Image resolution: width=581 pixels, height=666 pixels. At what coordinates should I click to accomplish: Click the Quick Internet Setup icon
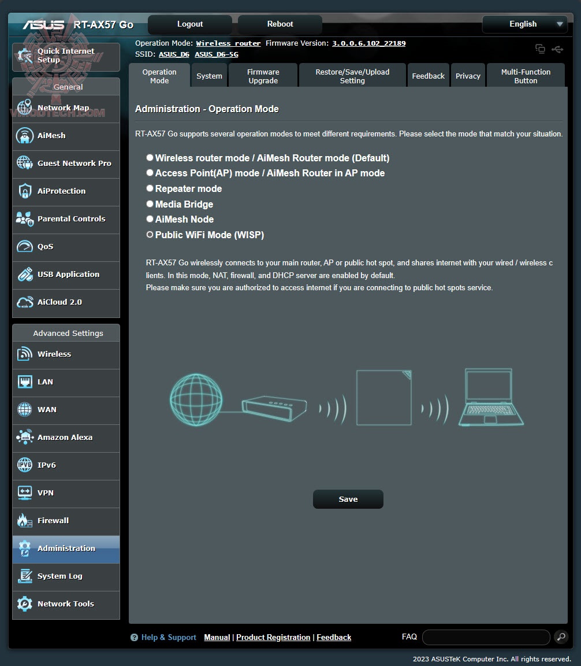(25, 56)
